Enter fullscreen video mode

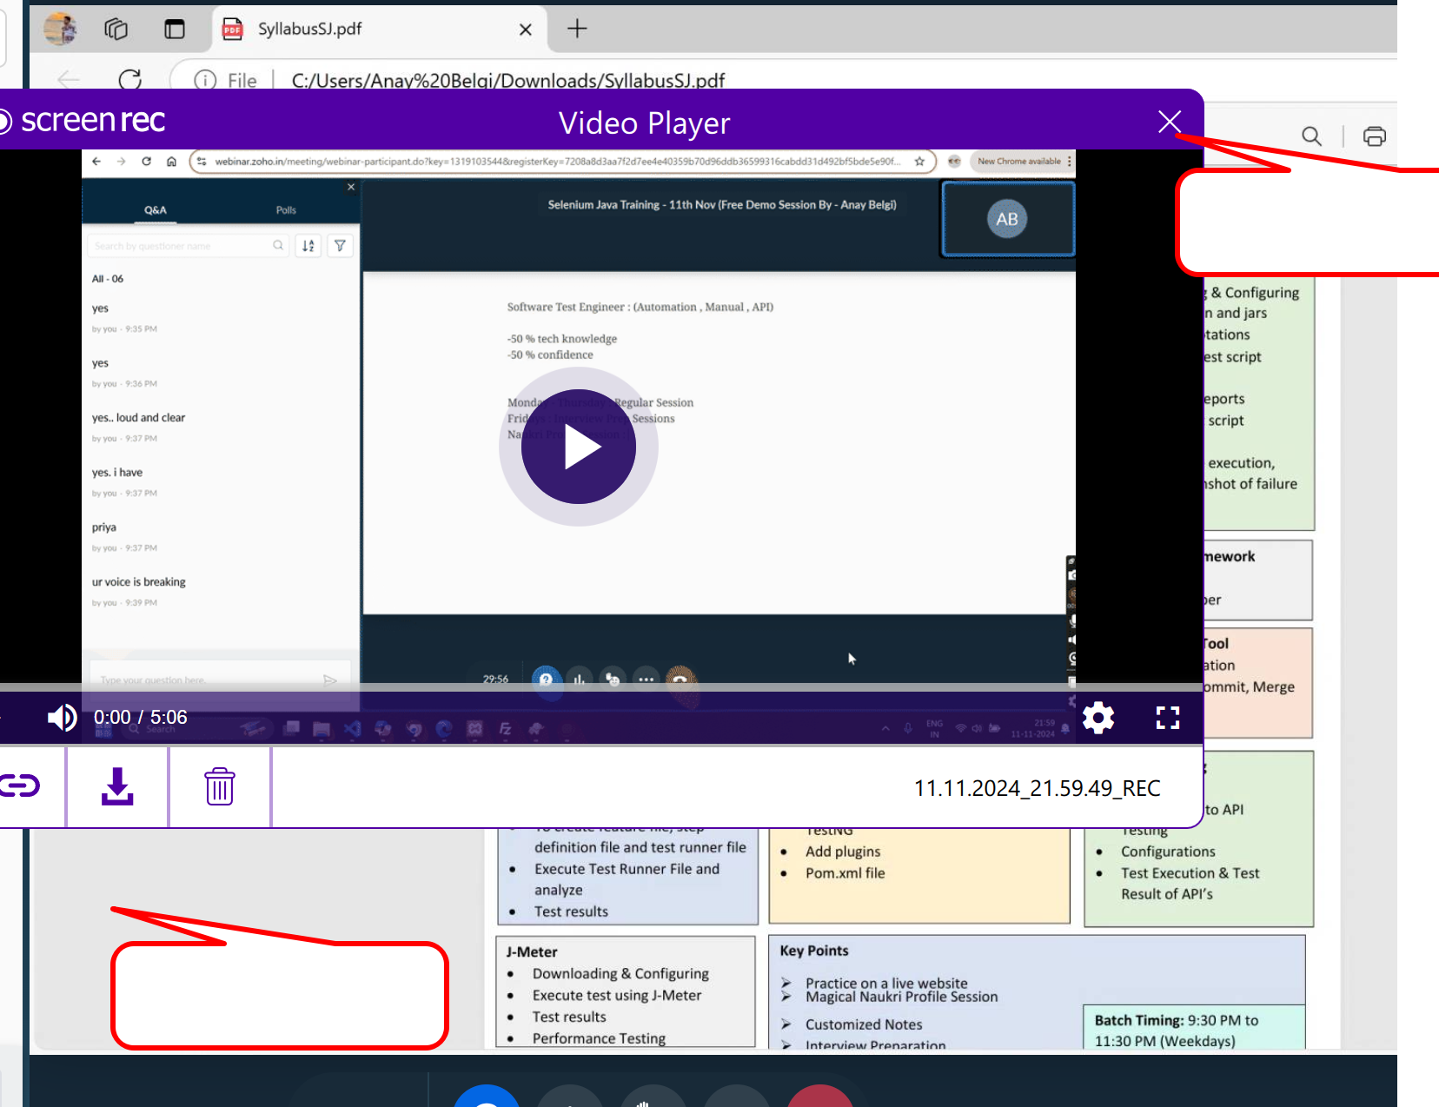[x=1167, y=718]
